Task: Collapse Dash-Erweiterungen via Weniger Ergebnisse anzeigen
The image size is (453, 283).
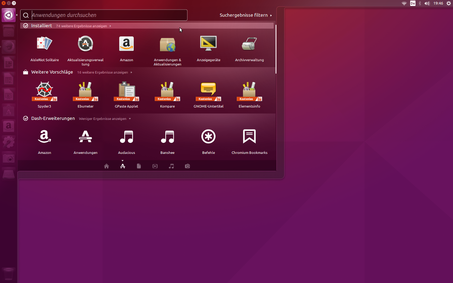Action: tap(105, 119)
